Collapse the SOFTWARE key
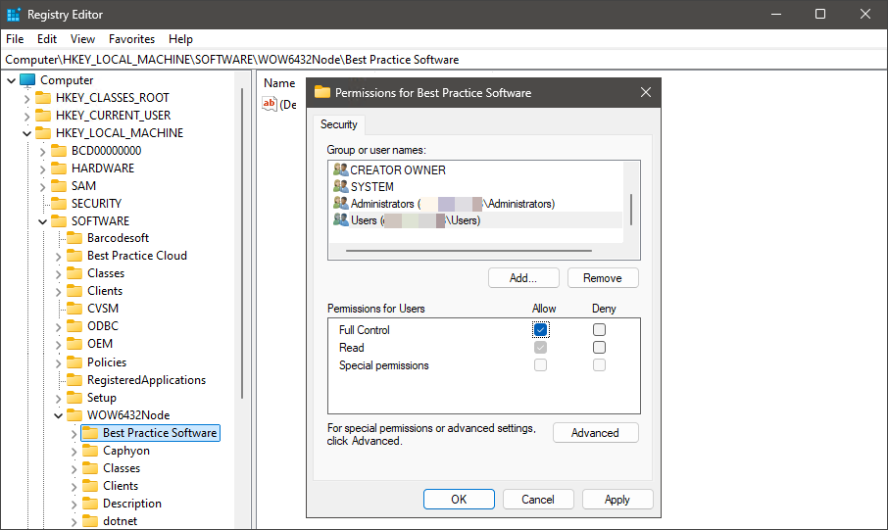This screenshot has height=530, width=888. 42,221
